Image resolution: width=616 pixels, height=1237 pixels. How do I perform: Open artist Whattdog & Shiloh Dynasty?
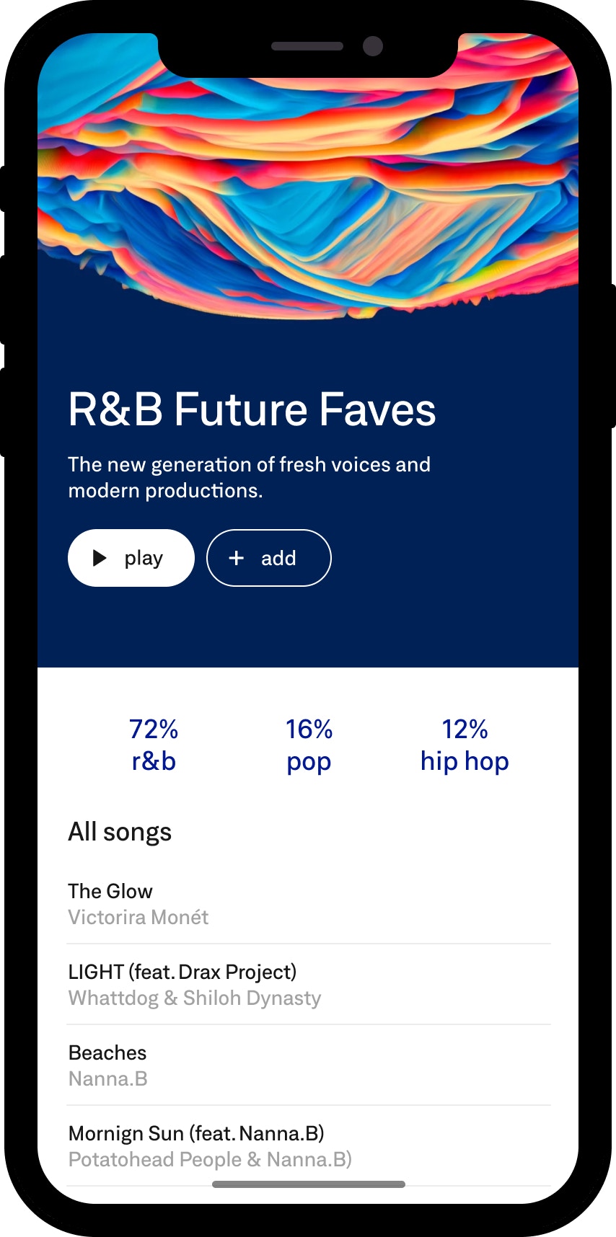click(x=195, y=998)
